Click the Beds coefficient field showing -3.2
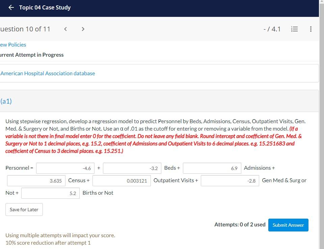324x249 pixels. click(x=132, y=168)
